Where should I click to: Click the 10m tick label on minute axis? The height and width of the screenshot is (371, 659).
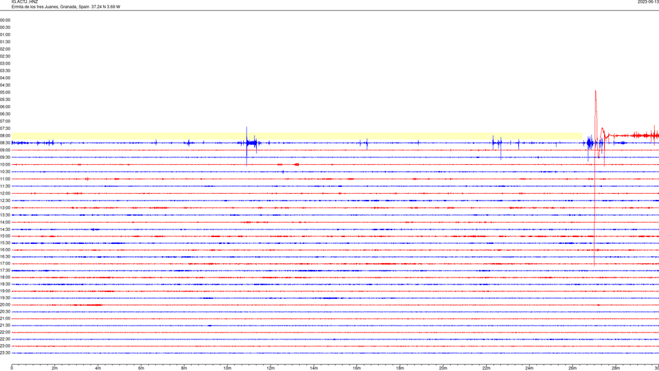click(x=227, y=368)
